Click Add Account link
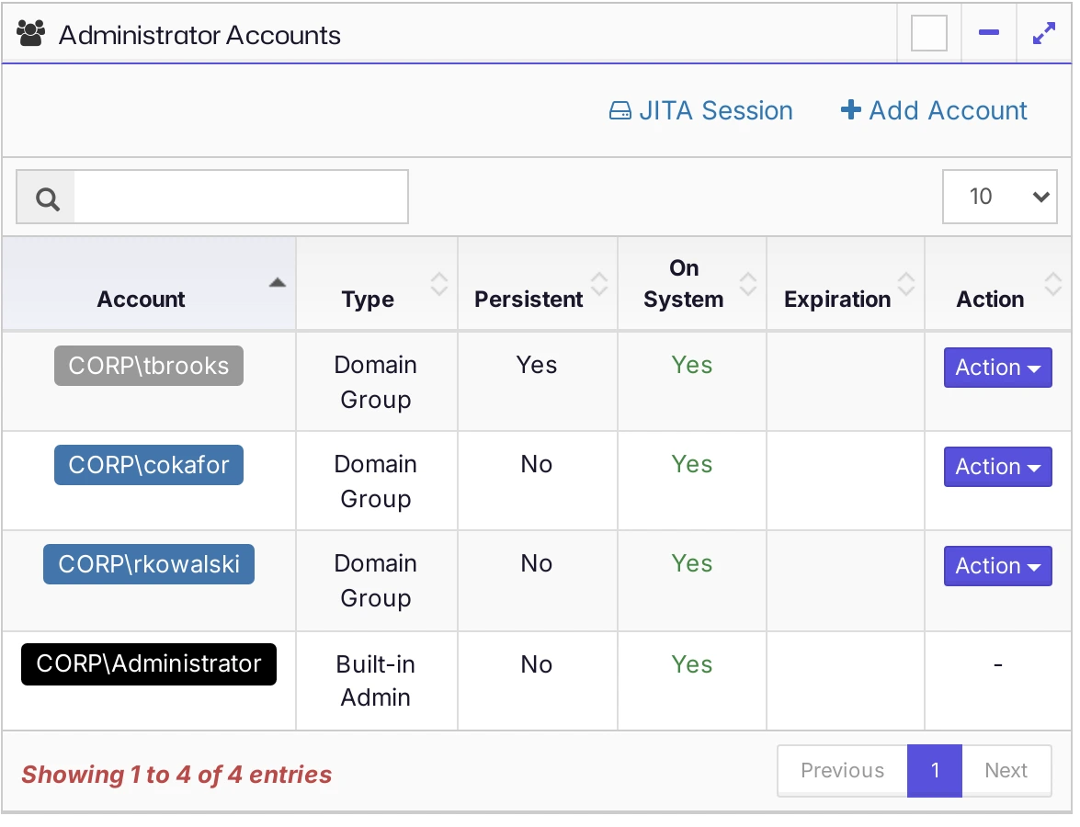1080x827 pixels. tap(933, 110)
